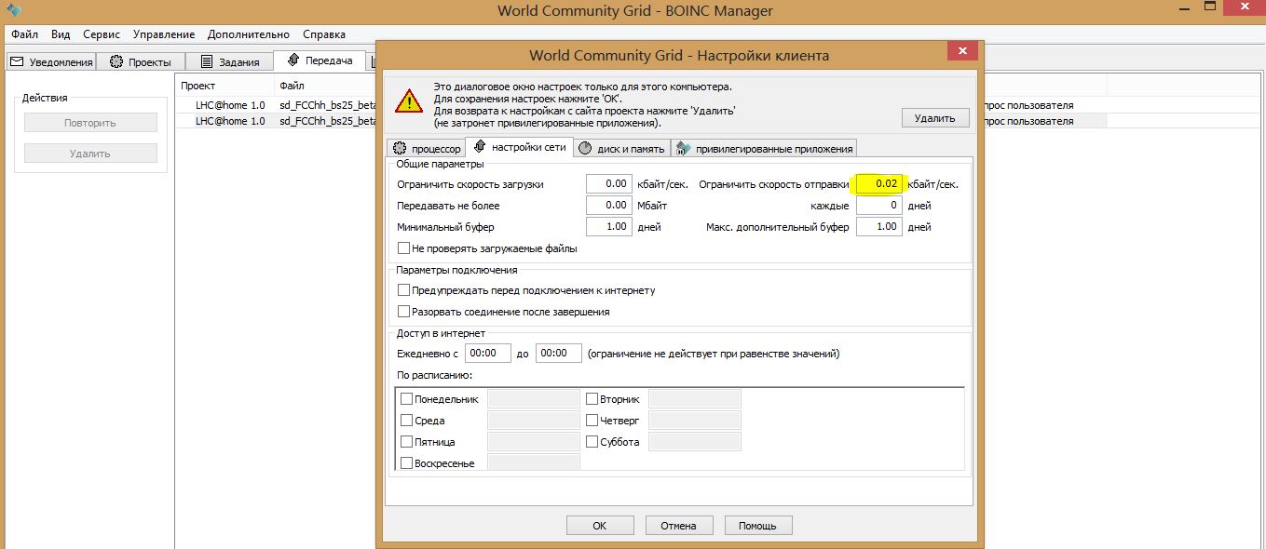
Task: Click the download speed limit field
Action: (x=609, y=184)
